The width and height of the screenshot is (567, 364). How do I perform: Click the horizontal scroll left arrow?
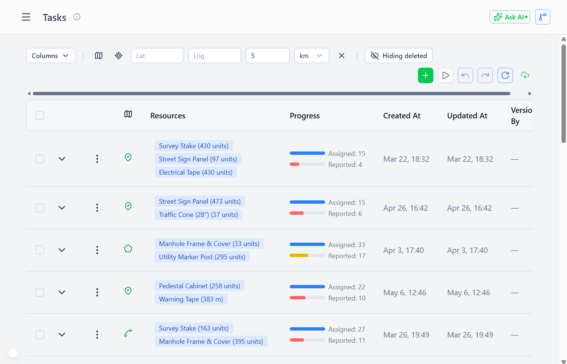29,93
